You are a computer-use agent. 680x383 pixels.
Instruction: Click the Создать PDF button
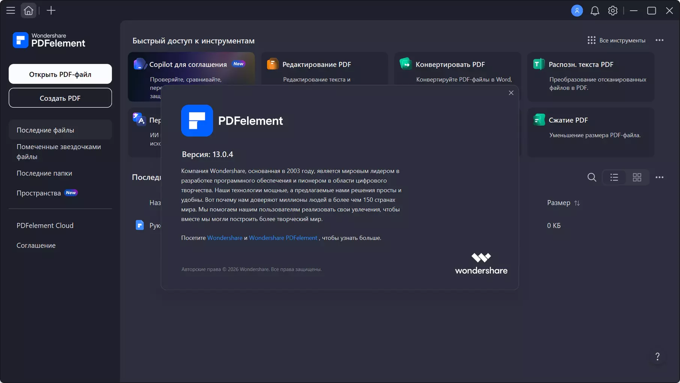coord(60,98)
